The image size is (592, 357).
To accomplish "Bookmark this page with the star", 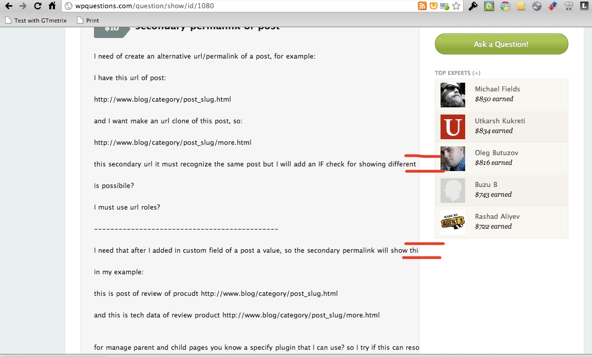I will [x=456, y=6].
